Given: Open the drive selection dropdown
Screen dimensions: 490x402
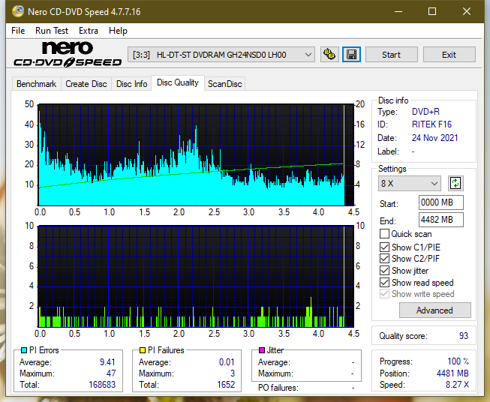Looking at the screenshot, I should 221,55.
